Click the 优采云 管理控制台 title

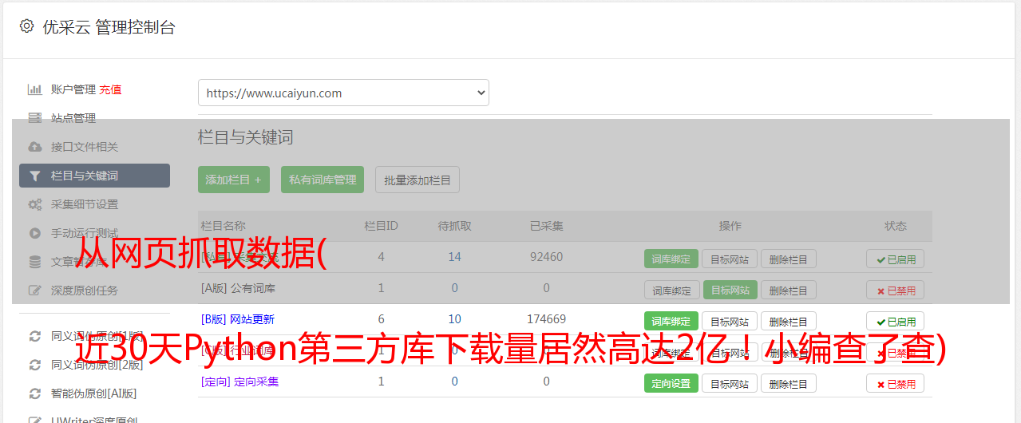click(109, 27)
